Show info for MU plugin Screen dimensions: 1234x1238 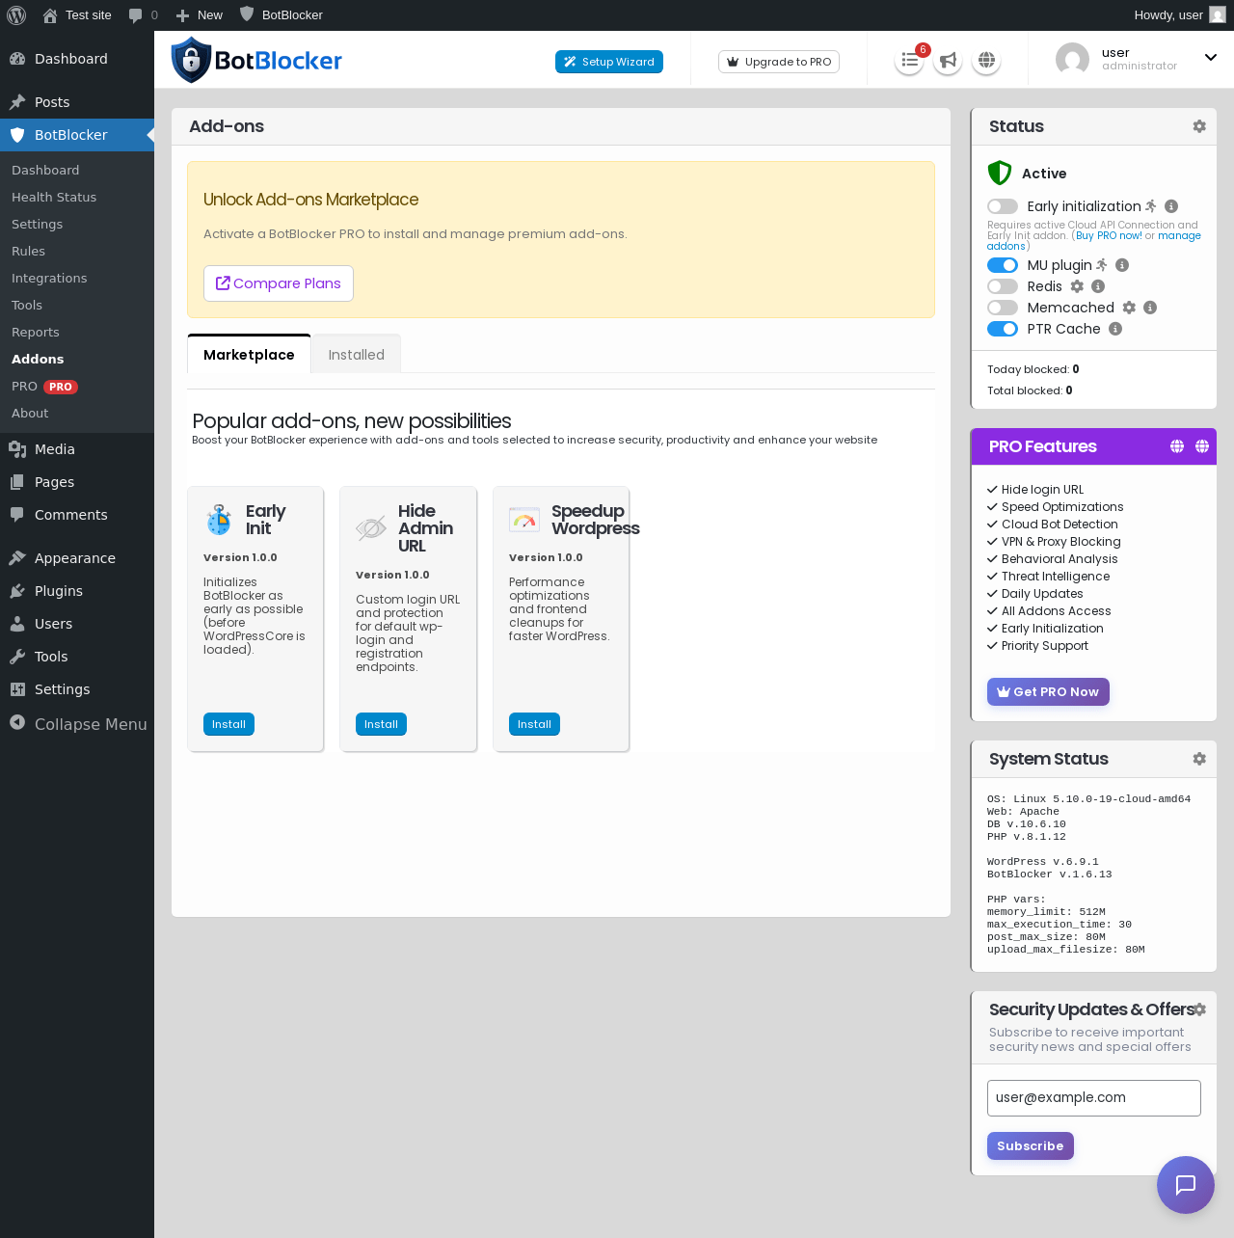(x=1122, y=265)
